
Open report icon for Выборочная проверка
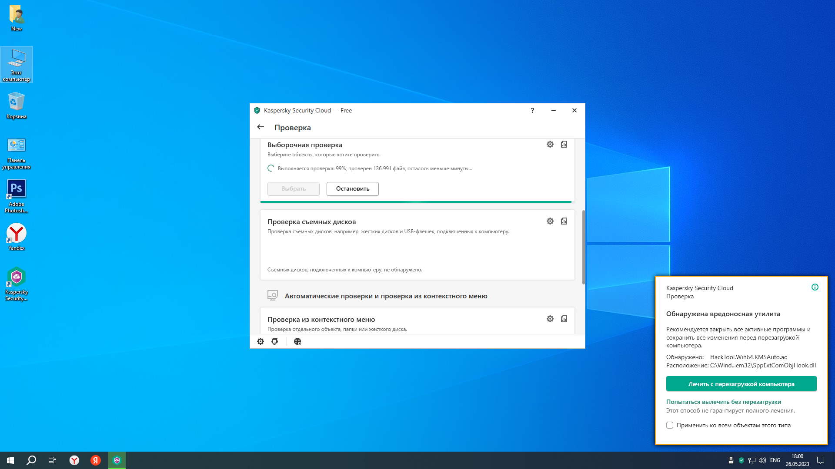coord(564,144)
